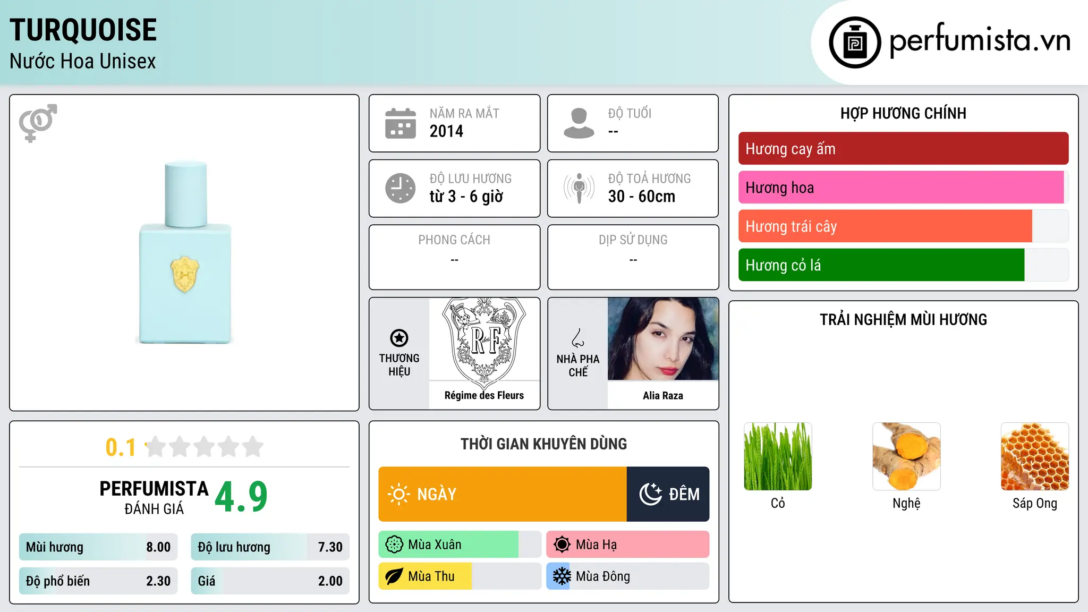Viewport: 1088px width, 612px height.
Task: Click the sillage value 30 - 60cm
Action: 642,197
